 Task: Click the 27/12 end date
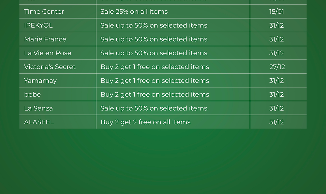[277, 67]
